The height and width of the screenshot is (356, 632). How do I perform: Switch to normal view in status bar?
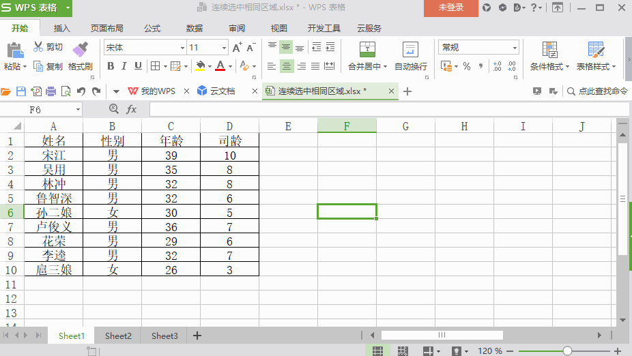tap(377, 351)
